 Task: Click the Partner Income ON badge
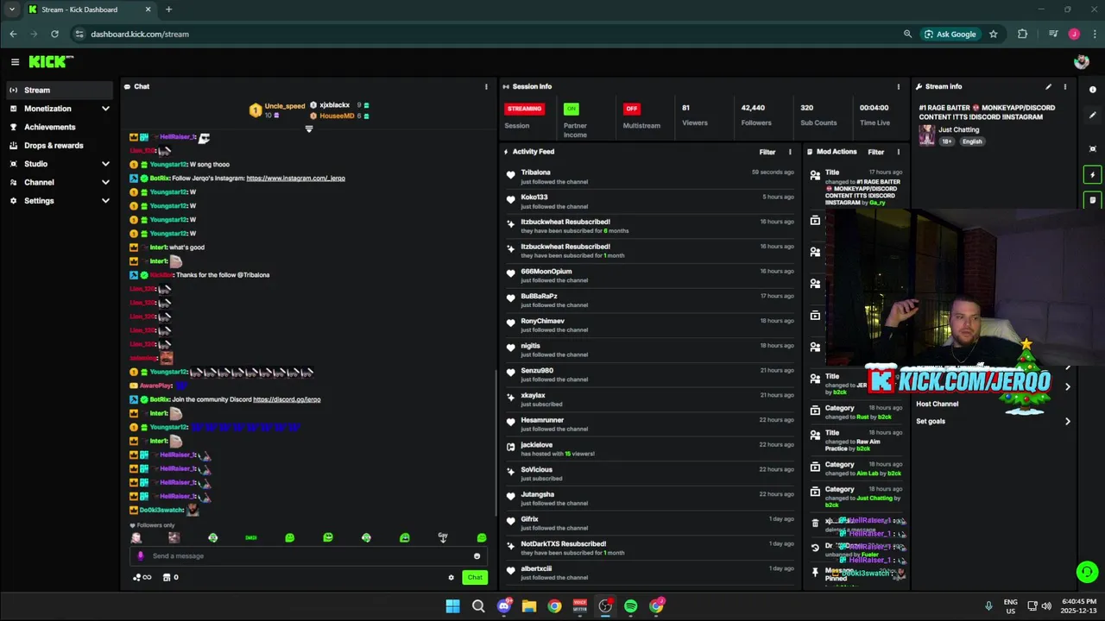click(571, 109)
